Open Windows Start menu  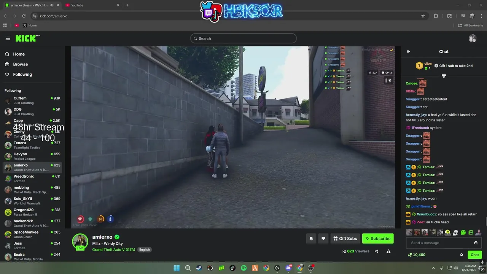[x=177, y=268]
